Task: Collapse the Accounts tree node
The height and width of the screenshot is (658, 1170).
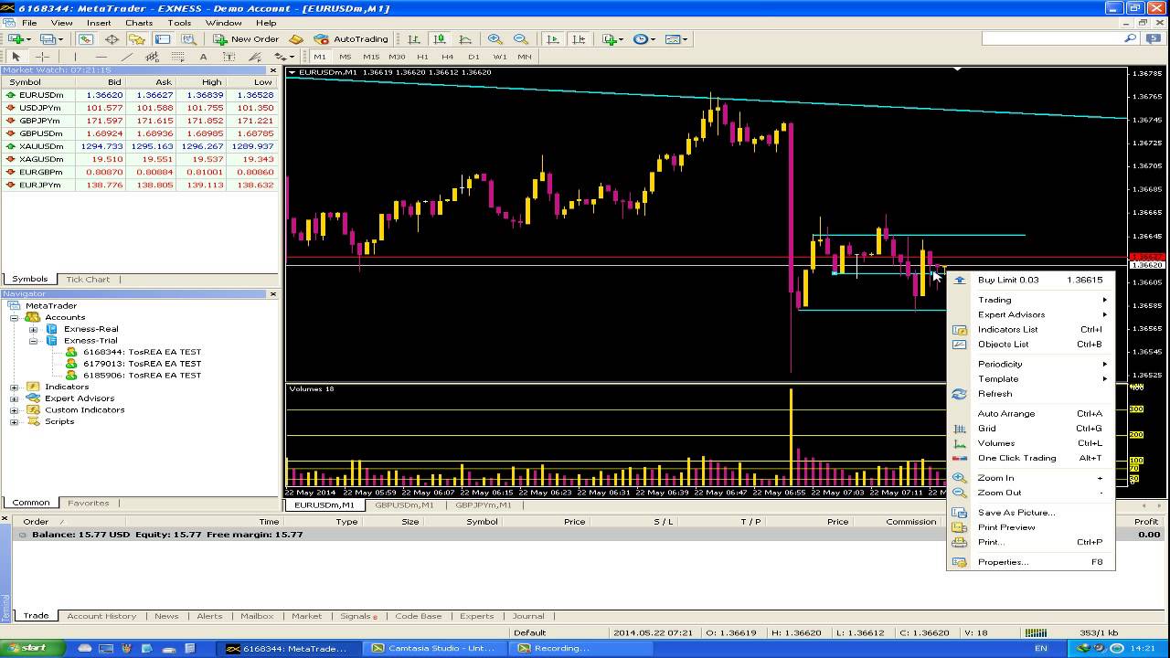Action: click(14, 318)
